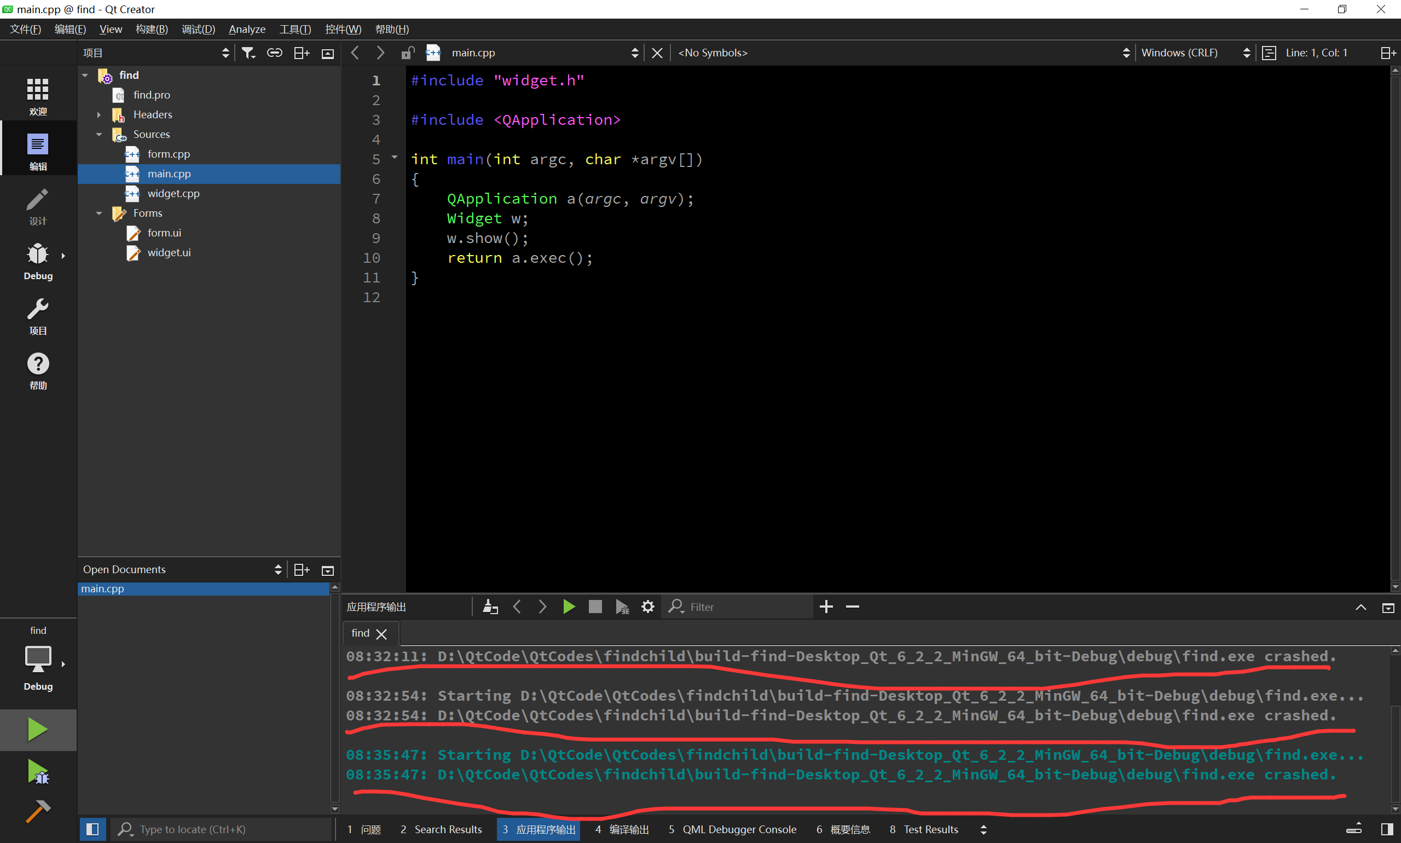Switch to the Search Results output tab

[x=441, y=829]
